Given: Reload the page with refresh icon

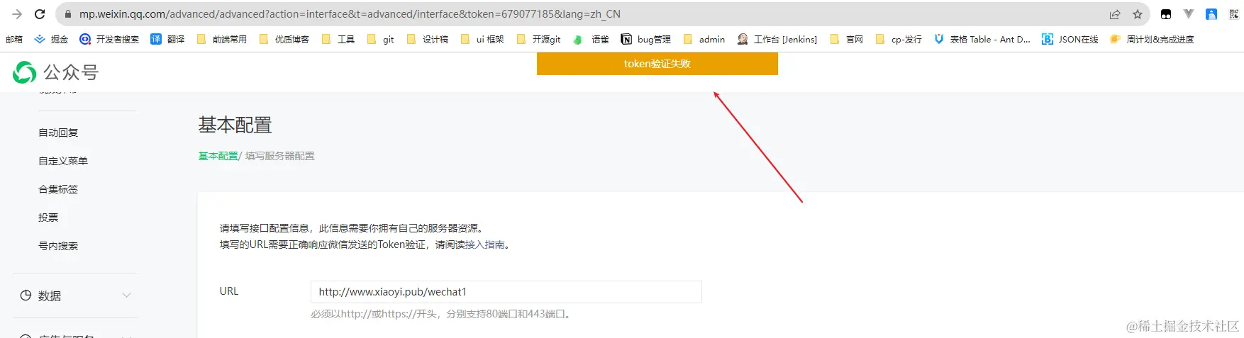Looking at the screenshot, I should (x=40, y=14).
